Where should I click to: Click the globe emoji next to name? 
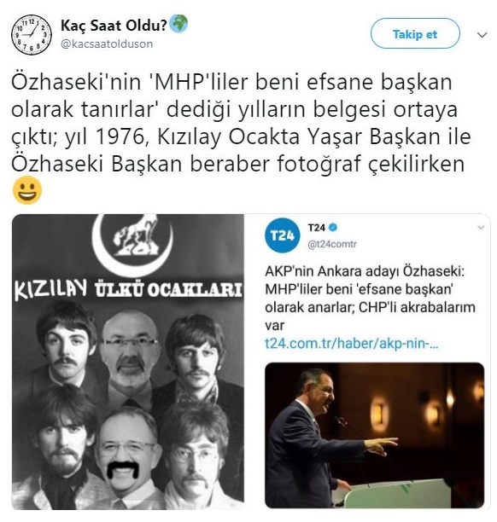click(x=179, y=24)
